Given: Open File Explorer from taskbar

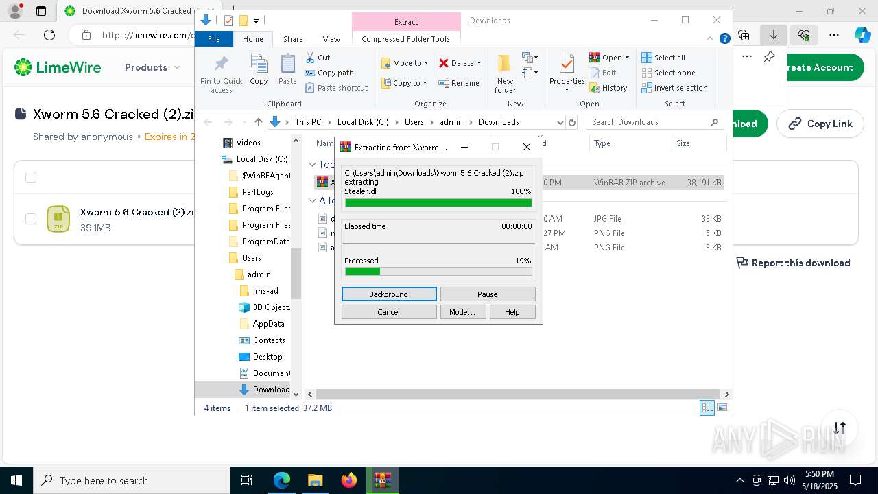Looking at the screenshot, I should [x=315, y=480].
